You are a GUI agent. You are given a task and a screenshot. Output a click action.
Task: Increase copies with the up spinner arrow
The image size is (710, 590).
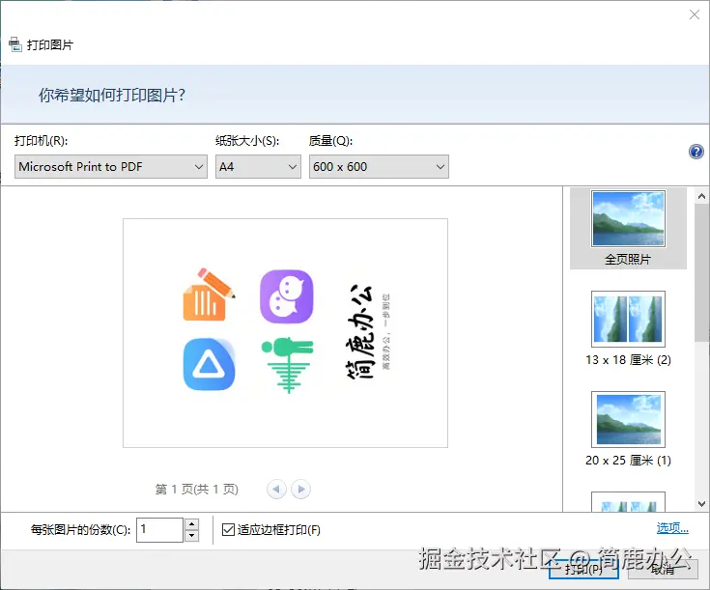[192, 524]
